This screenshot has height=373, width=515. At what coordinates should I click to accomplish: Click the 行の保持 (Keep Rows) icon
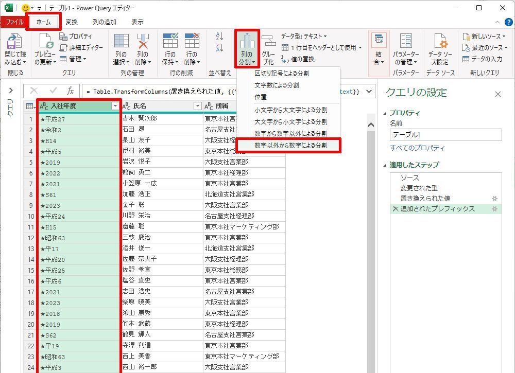pos(170,42)
